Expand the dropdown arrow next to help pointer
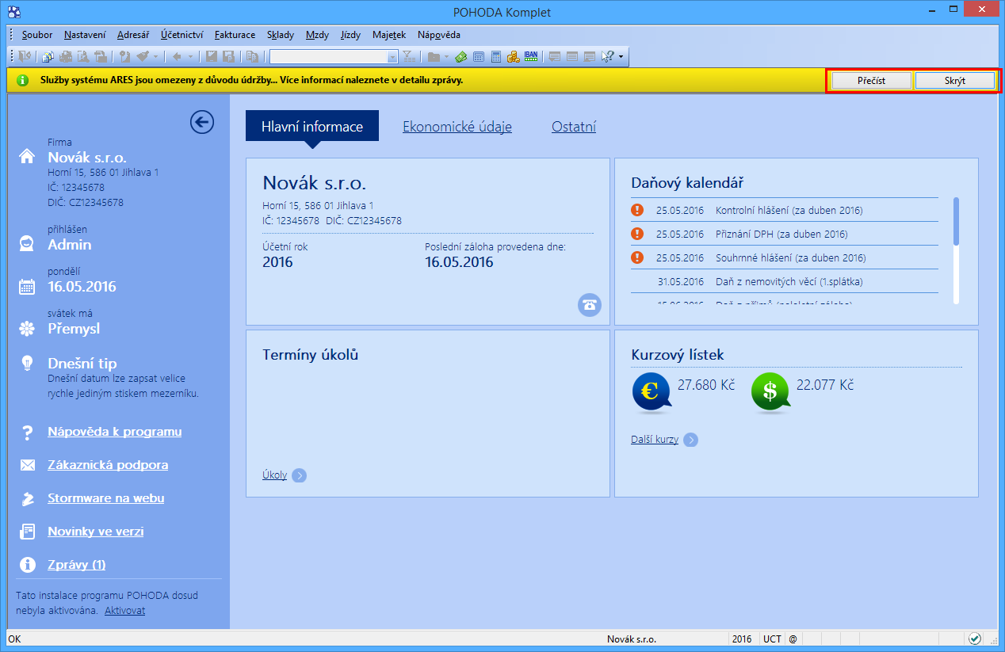1005x652 pixels. pos(621,56)
